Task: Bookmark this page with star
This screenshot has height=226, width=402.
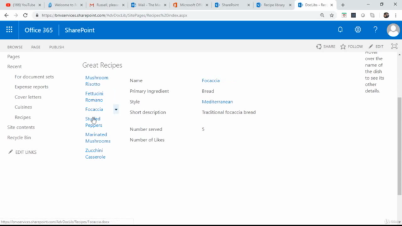Action: point(332,15)
